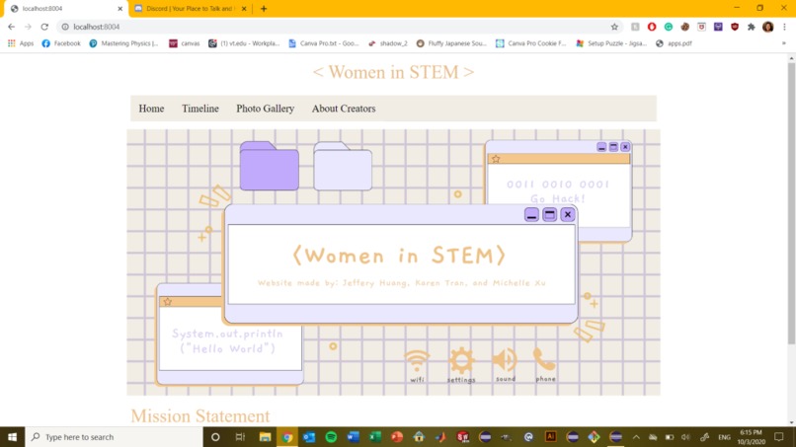This screenshot has height=447, width=796.
Task: Open MATLAB from the taskbar
Action: (440, 437)
